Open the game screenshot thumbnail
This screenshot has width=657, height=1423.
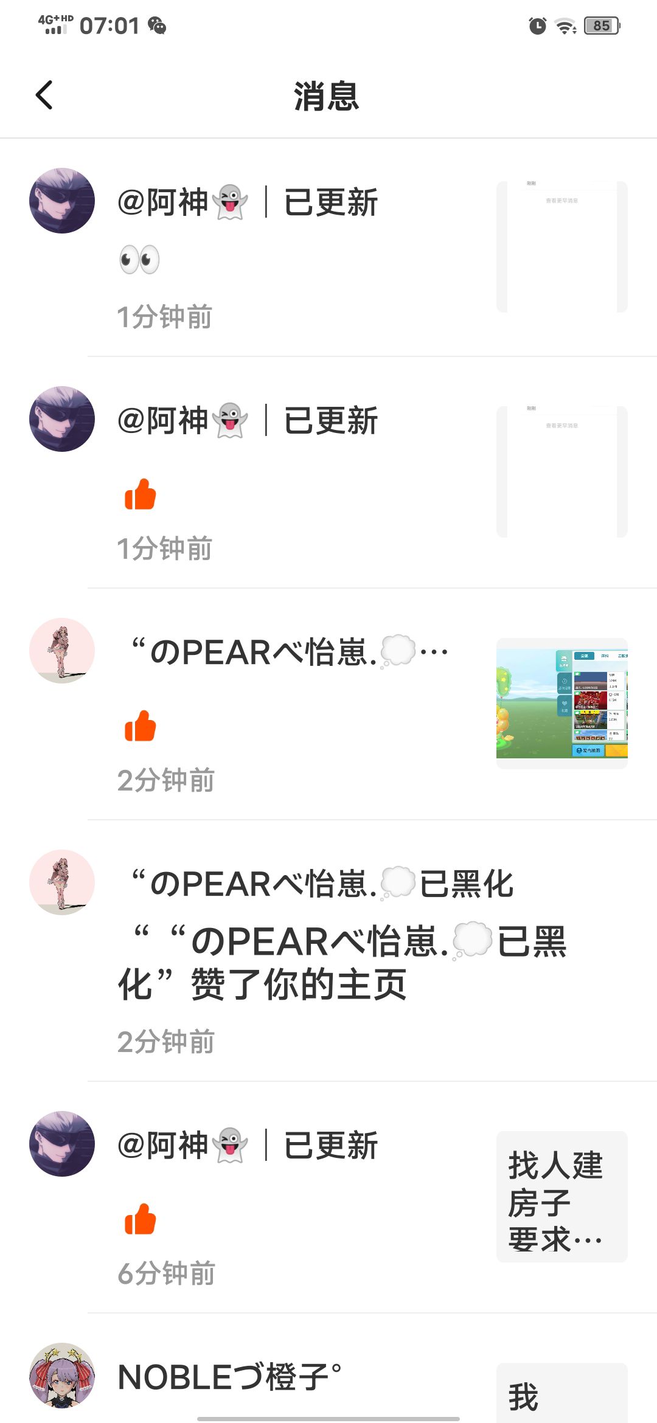click(x=562, y=704)
